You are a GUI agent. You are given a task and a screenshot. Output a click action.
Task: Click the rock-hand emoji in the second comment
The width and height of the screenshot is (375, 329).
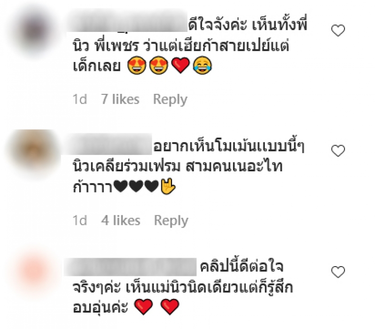click(168, 186)
